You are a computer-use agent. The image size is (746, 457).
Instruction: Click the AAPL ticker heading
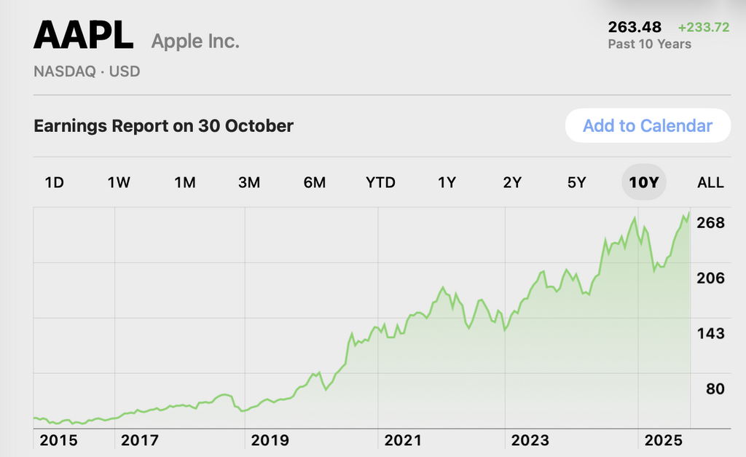coord(83,35)
